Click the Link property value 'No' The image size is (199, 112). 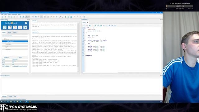[x=13, y=64]
